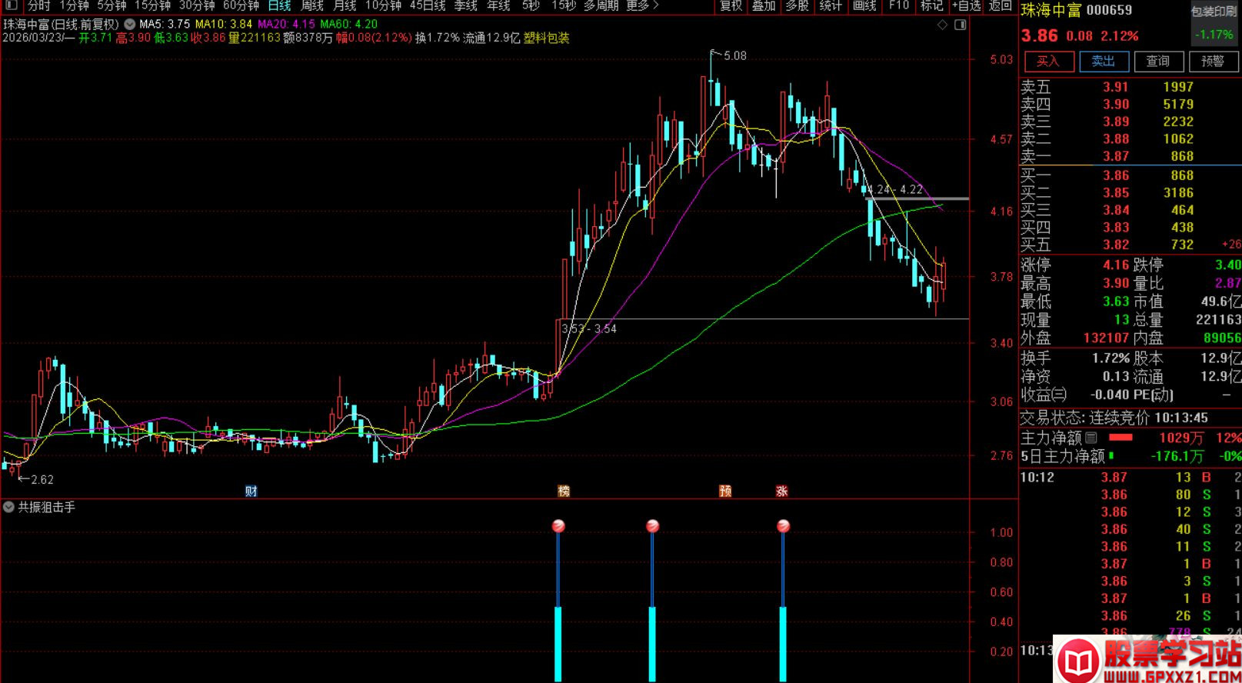This screenshot has height=683, width=1242.
Task: Switch to 60分钟 timeframe
Action: coord(241,5)
